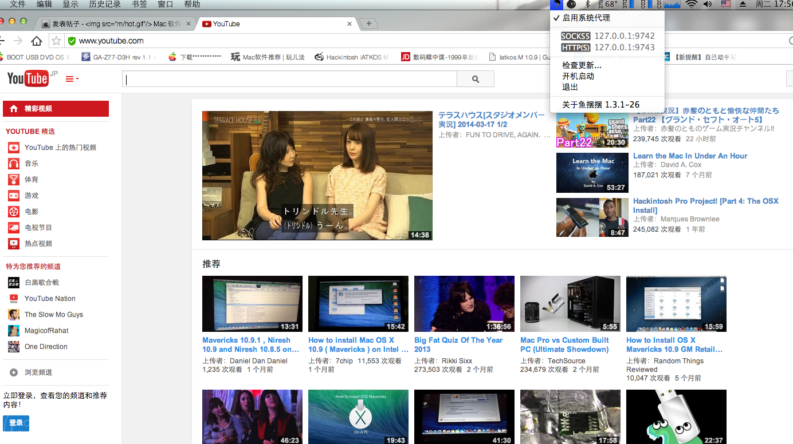Open the 电影 section from the sidebar
The width and height of the screenshot is (793, 444).
tap(13, 211)
